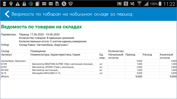Tap the clock showing 11:22

(x=169, y=4)
